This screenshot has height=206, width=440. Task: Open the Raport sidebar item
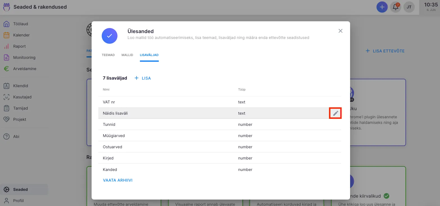click(19, 46)
